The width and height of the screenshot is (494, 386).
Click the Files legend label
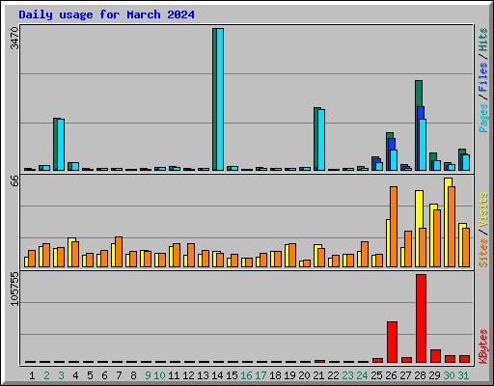[483, 77]
